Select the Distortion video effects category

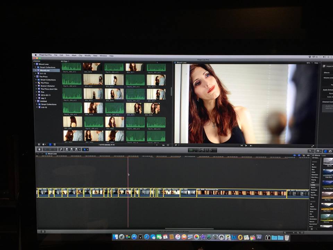(314, 175)
